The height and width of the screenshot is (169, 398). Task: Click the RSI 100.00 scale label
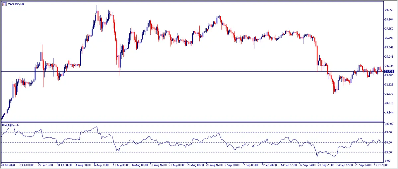click(388, 124)
